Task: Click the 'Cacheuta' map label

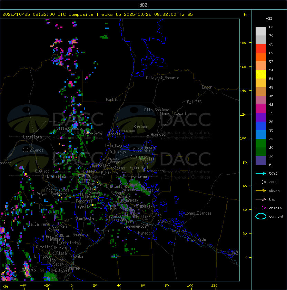Action: click(59, 194)
